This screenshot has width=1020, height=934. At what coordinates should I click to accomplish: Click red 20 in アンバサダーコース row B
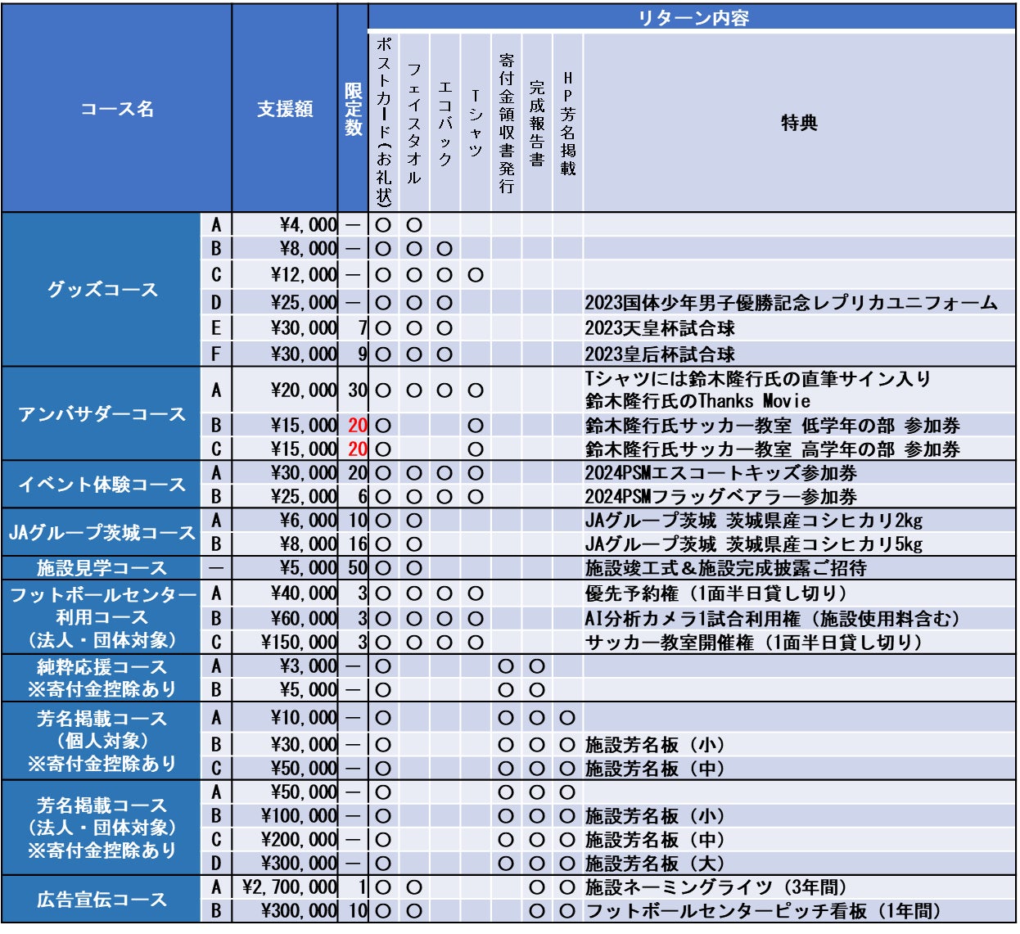(x=358, y=426)
